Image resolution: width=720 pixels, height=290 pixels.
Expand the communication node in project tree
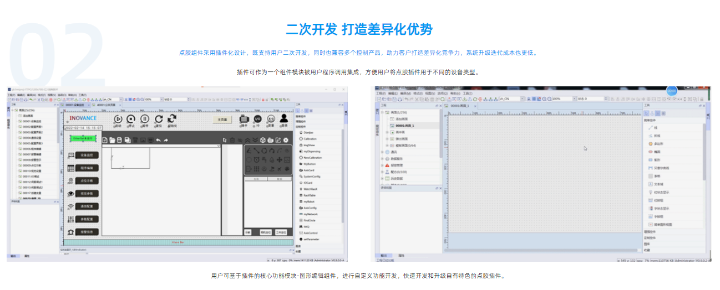click(x=382, y=152)
